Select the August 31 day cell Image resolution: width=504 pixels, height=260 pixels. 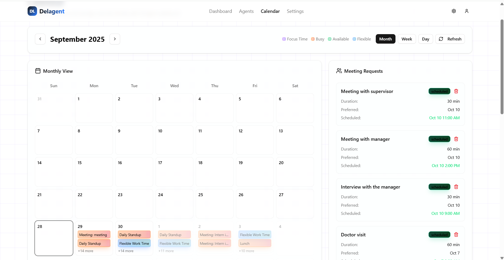pyautogui.click(x=54, y=108)
